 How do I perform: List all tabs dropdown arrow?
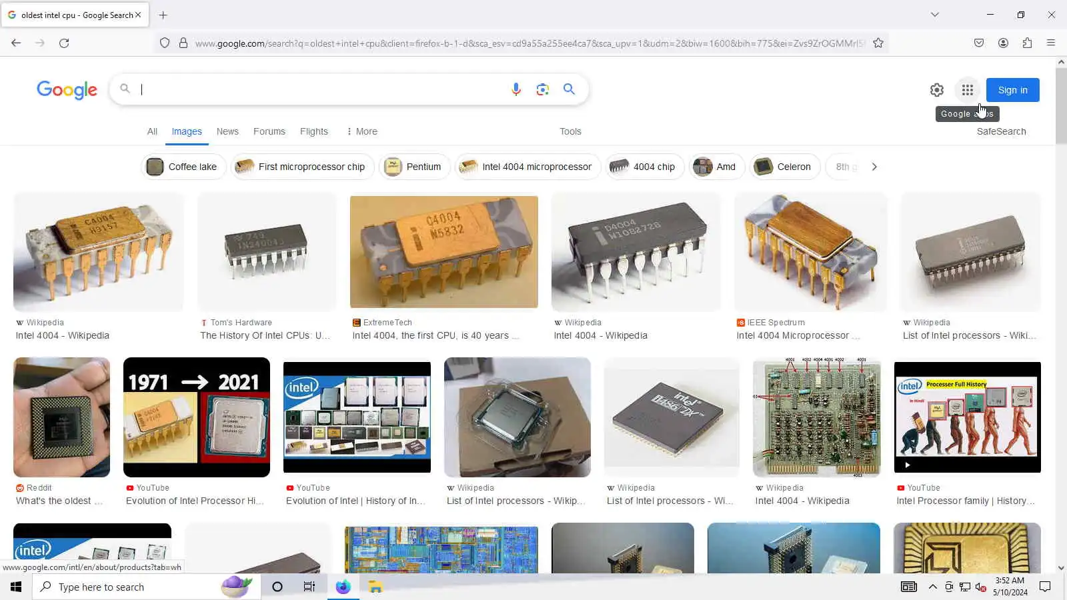pos(935,15)
